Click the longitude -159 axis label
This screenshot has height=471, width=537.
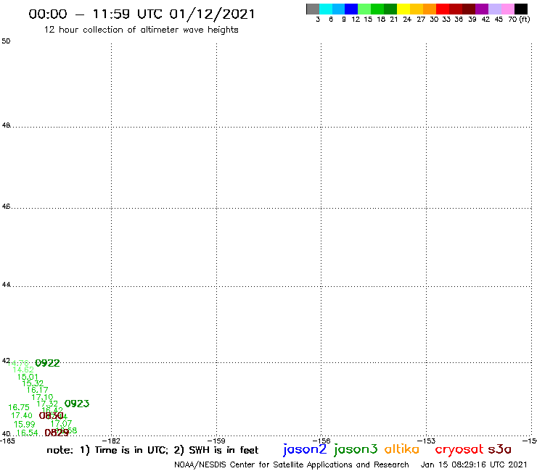click(216, 441)
